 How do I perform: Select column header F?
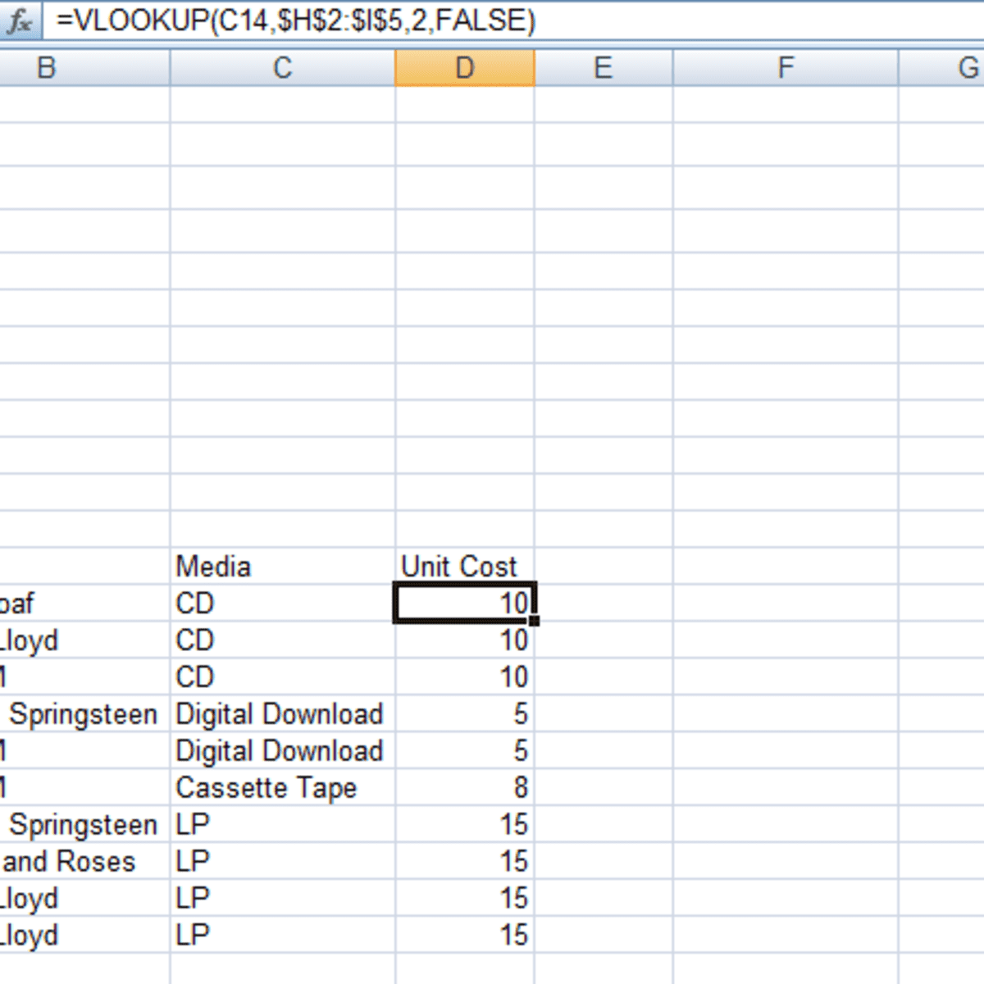[786, 67]
